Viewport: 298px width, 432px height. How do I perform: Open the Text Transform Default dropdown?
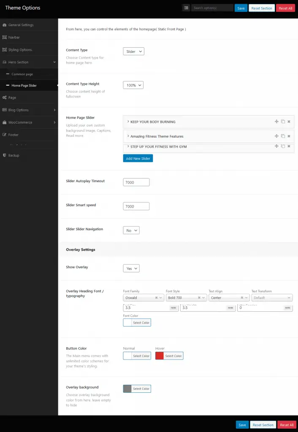272,298
